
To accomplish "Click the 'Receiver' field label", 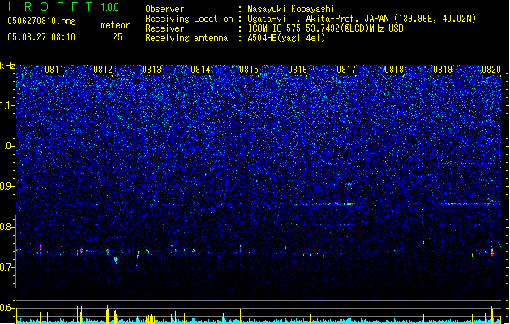I will 165,28.
